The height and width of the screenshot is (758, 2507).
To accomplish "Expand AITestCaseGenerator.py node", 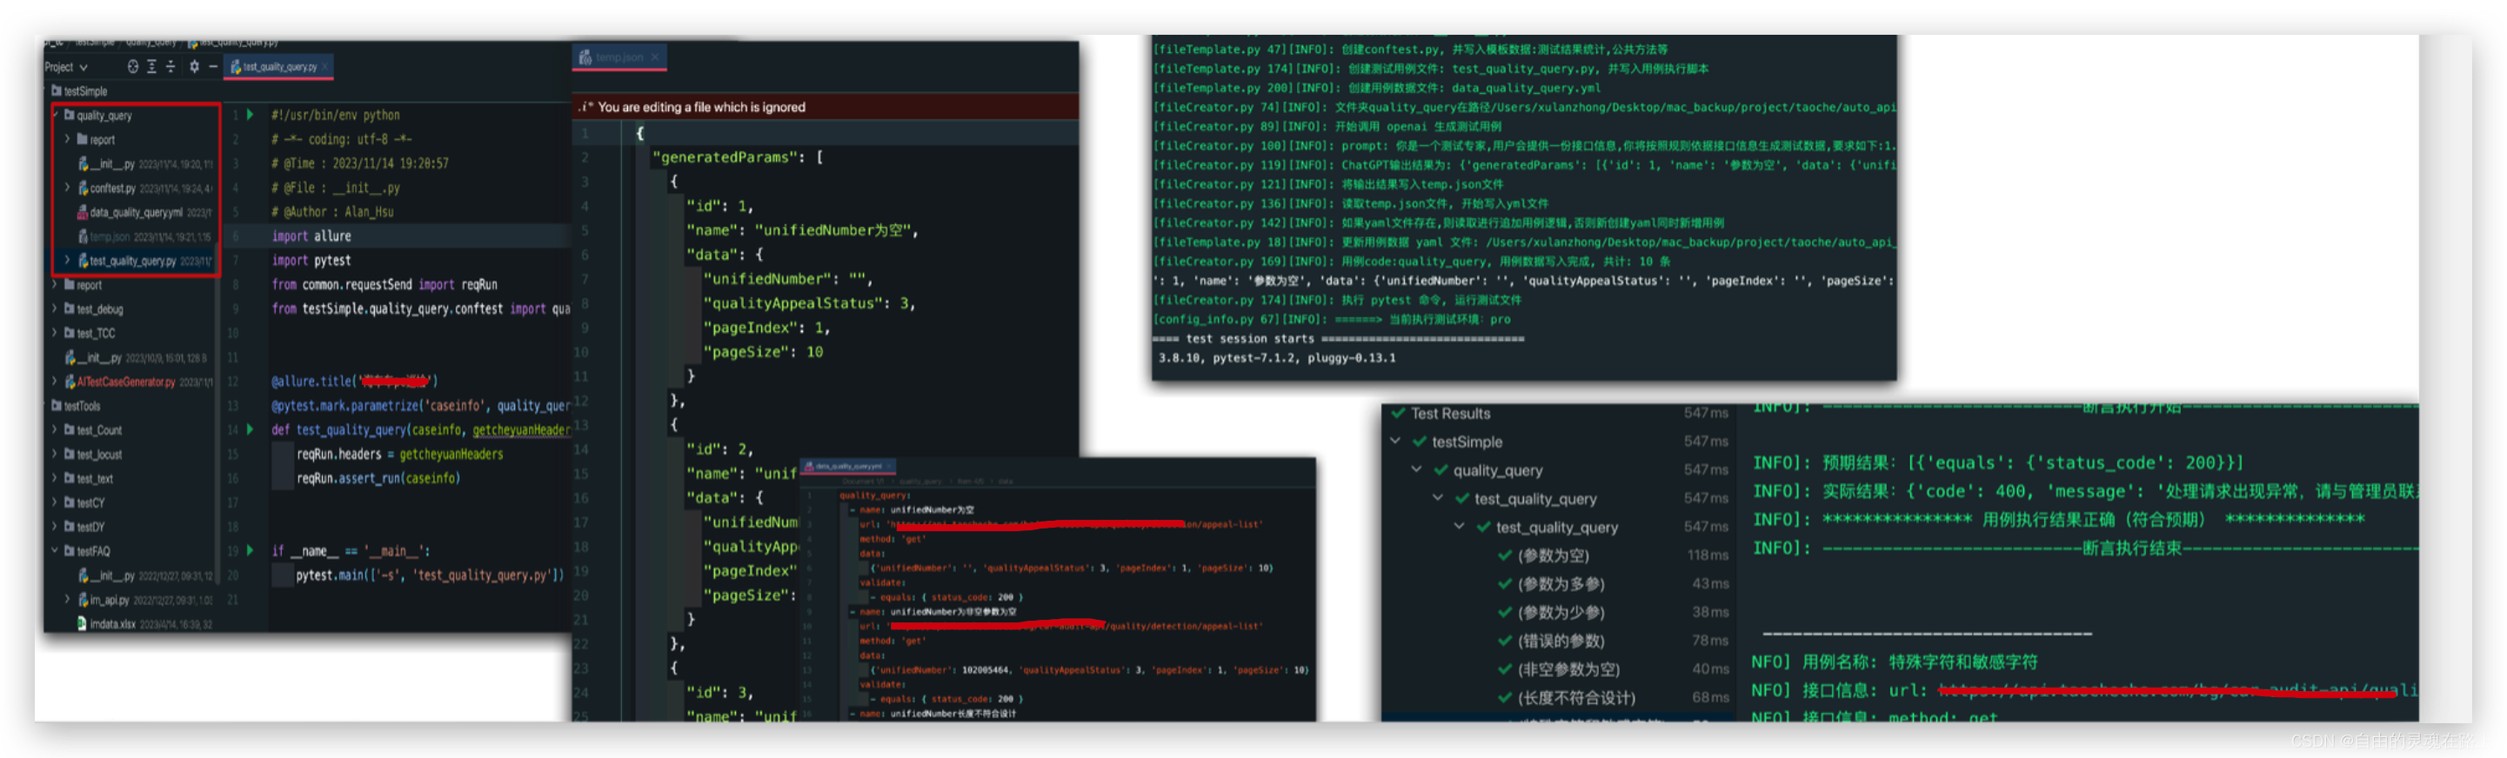I will (56, 382).
